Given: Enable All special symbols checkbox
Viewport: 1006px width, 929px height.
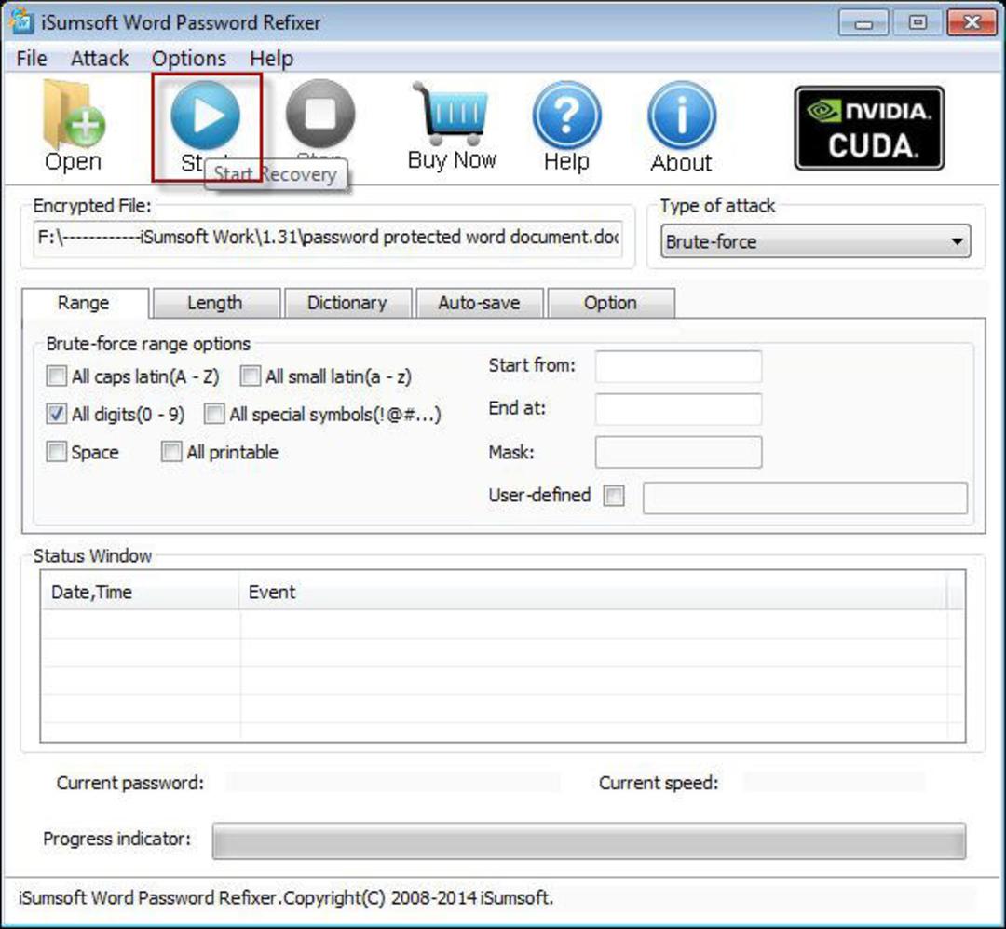Looking at the screenshot, I should click(214, 414).
